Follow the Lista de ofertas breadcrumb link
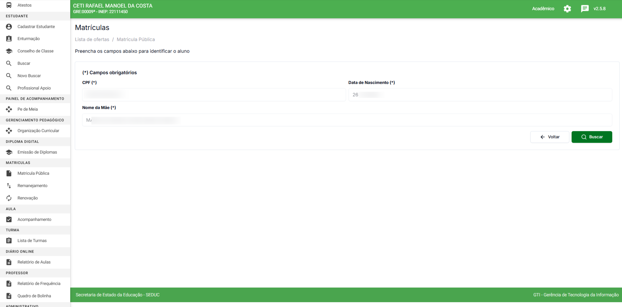The image size is (622, 307). (x=92, y=39)
